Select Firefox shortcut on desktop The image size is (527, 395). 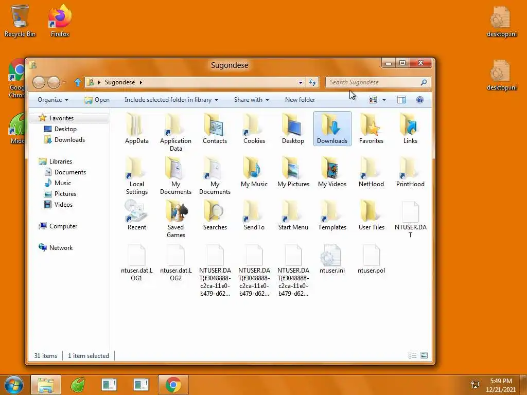pos(60,21)
